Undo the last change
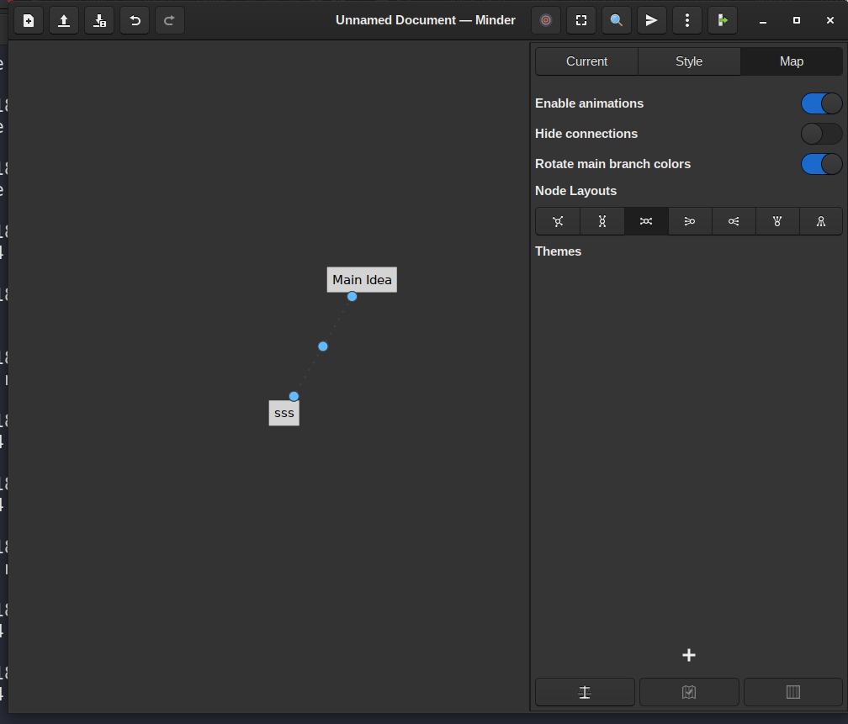This screenshot has height=724, width=848. tap(135, 20)
